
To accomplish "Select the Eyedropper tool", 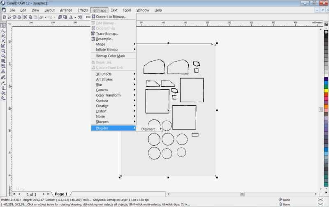I will coord(3,83).
